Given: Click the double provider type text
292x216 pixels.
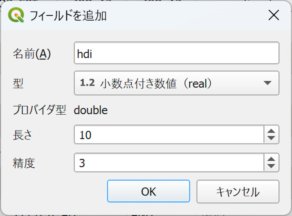Looking at the screenshot, I should coord(91,110).
